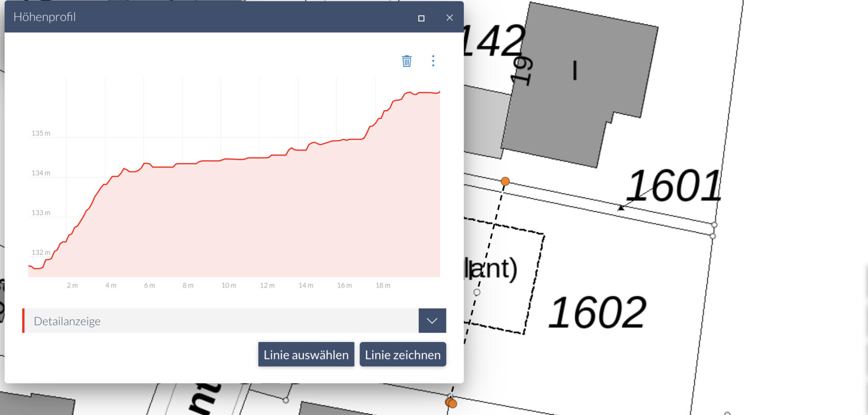The height and width of the screenshot is (415, 868).
Task: Maximize the Höhenprofil window
Action: pyautogui.click(x=421, y=18)
